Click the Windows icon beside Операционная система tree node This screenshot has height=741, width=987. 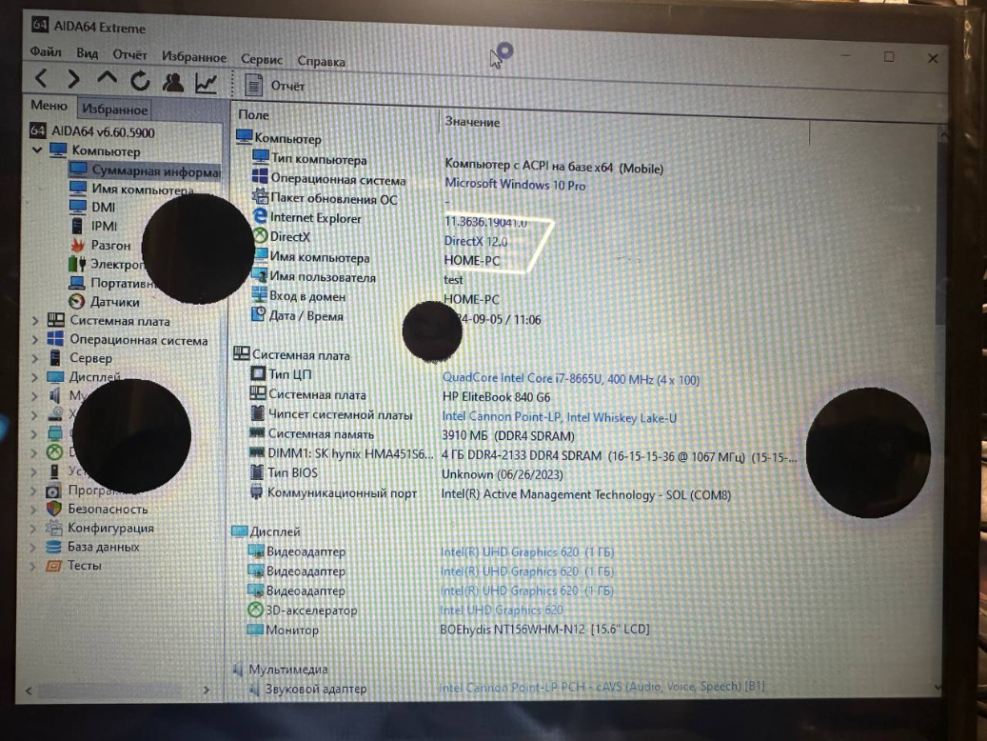pyautogui.click(x=55, y=339)
